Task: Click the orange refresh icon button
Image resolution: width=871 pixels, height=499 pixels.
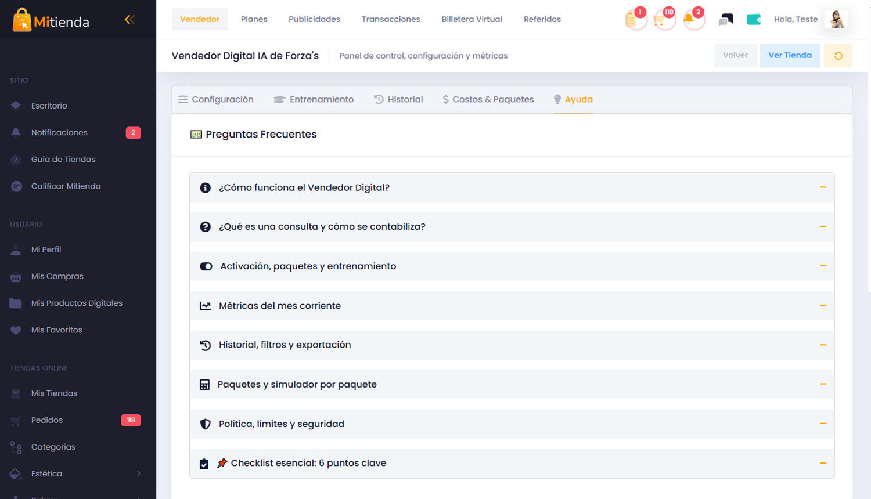Action: (838, 56)
